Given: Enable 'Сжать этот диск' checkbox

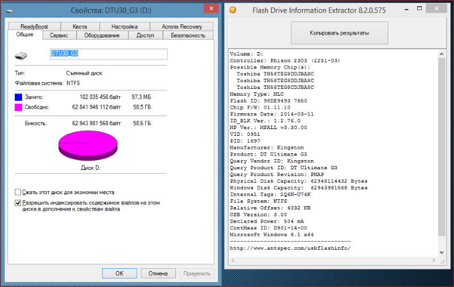Looking at the screenshot, I should pos(18,192).
